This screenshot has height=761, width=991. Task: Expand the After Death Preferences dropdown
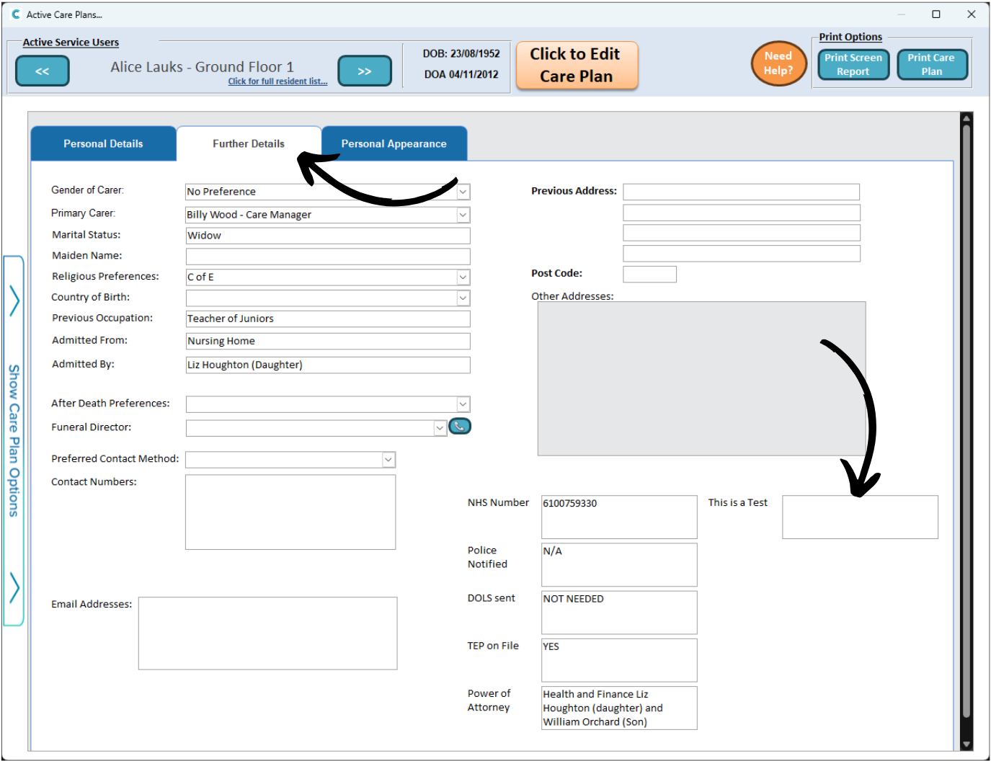(463, 404)
